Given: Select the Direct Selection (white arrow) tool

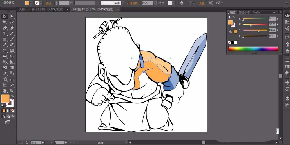Looking at the screenshot, I should [x=12, y=16].
